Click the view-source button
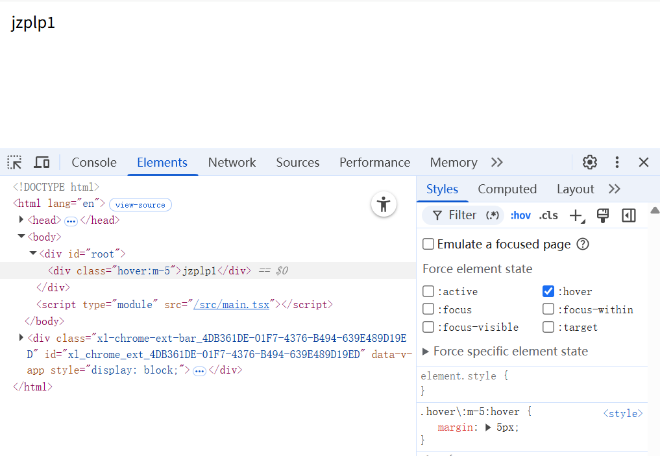The height and width of the screenshot is (456, 660). click(140, 205)
